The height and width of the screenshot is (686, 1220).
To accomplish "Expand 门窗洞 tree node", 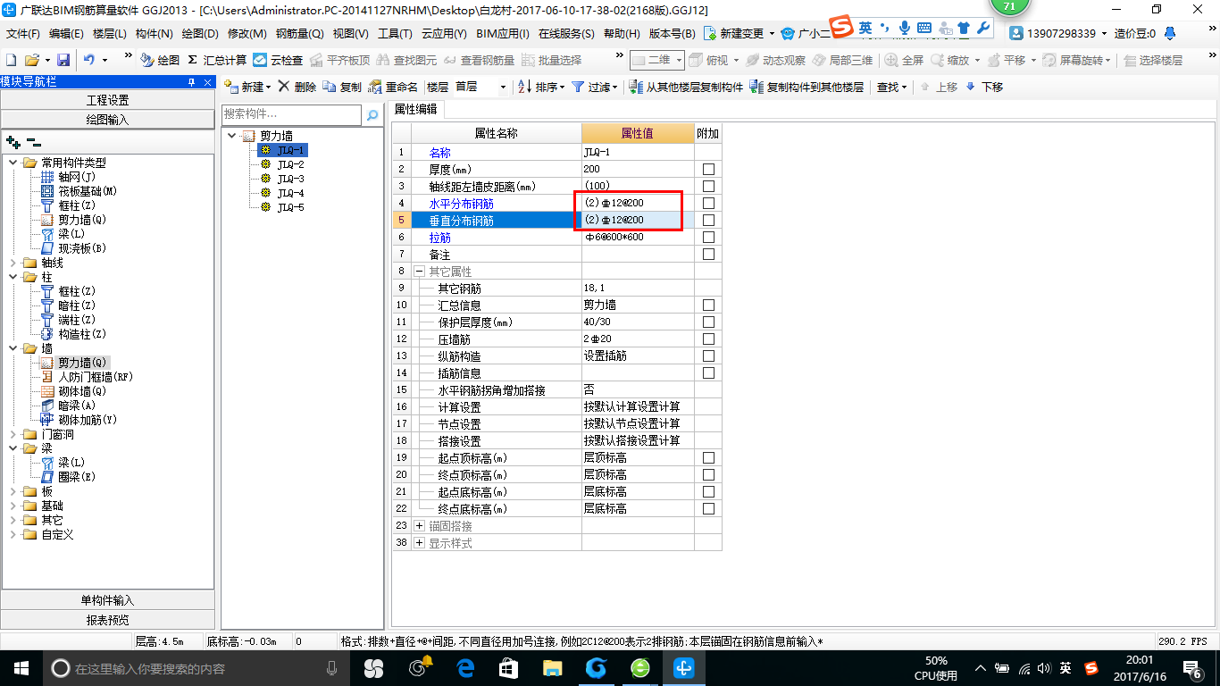I will coord(13,434).
